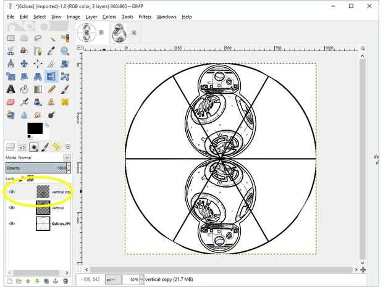
Task: Select the Select by Color tool
Action: (x=65, y=38)
